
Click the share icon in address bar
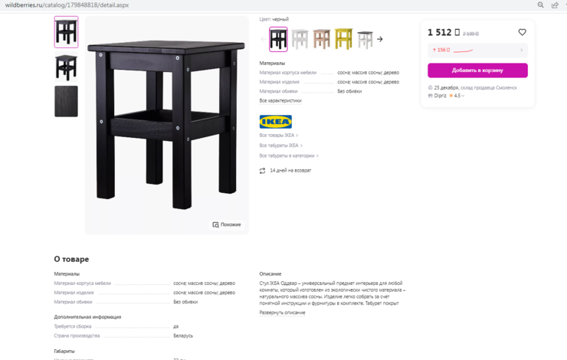point(555,5)
